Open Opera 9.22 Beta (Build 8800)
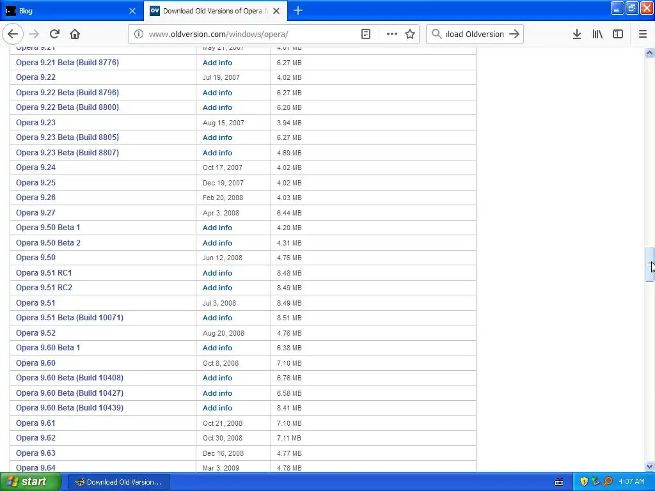The image size is (655, 491). (x=67, y=107)
